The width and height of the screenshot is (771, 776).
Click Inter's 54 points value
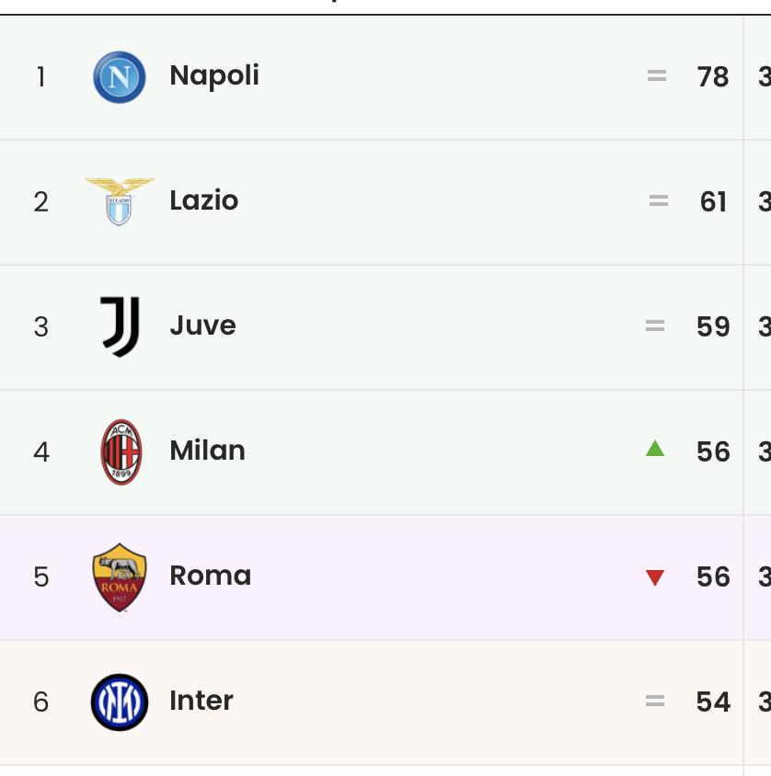(713, 702)
